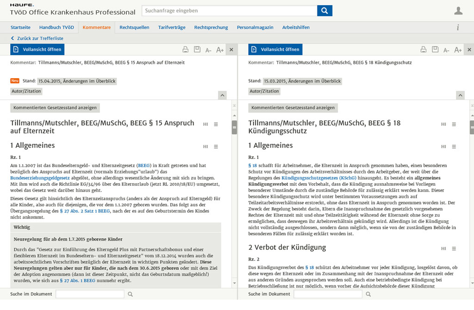Focus the main Suchanfrage eingeben field
Screen dimensions: 474x310
click(230, 11)
